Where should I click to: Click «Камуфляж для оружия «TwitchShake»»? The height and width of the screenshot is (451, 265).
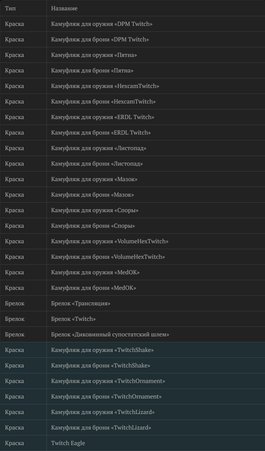pyautogui.click(x=102, y=350)
